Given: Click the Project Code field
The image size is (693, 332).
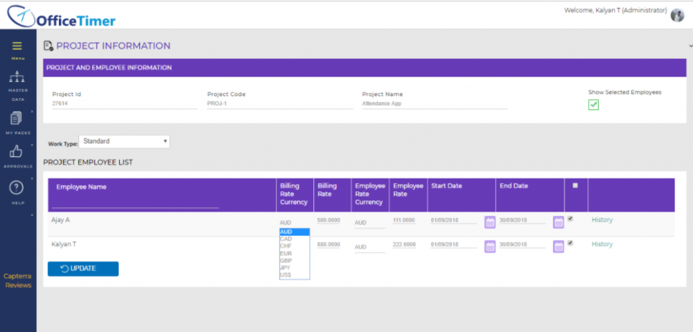Looking at the screenshot, I should (x=280, y=104).
